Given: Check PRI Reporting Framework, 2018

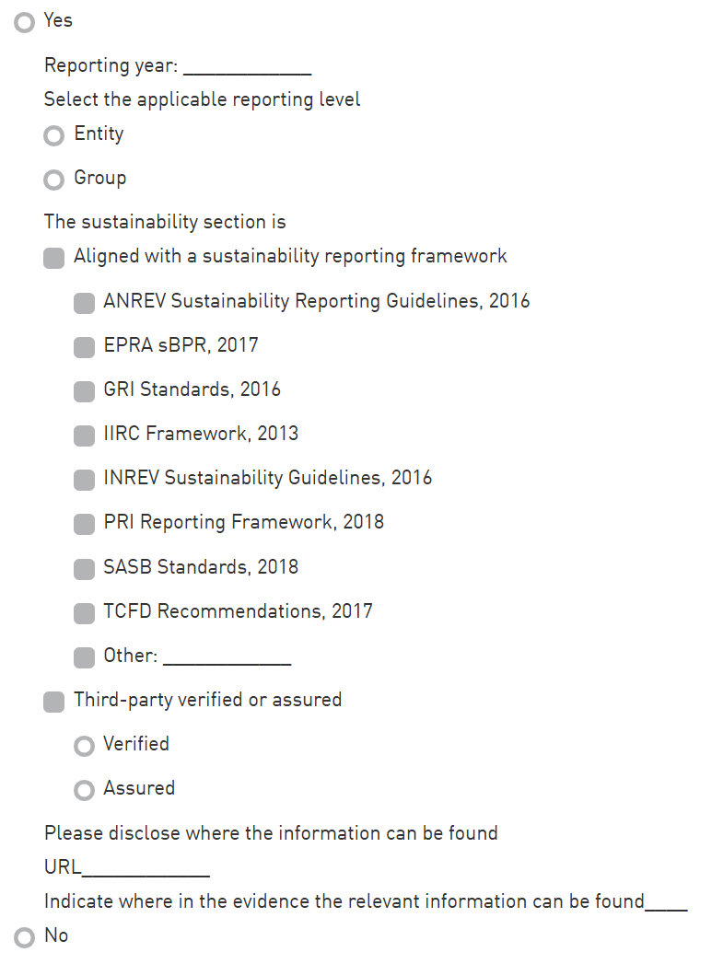Looking at the screenshot, I should tap(85, 524).
